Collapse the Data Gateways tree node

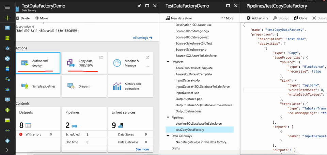pyautogui.click(x=168, y=136)
